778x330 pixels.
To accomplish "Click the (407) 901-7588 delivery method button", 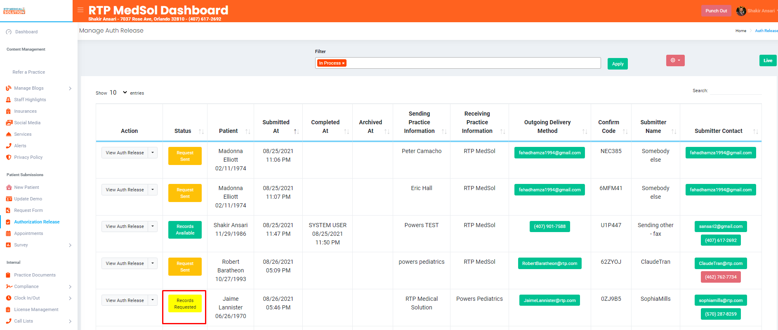I will (549, 226).
